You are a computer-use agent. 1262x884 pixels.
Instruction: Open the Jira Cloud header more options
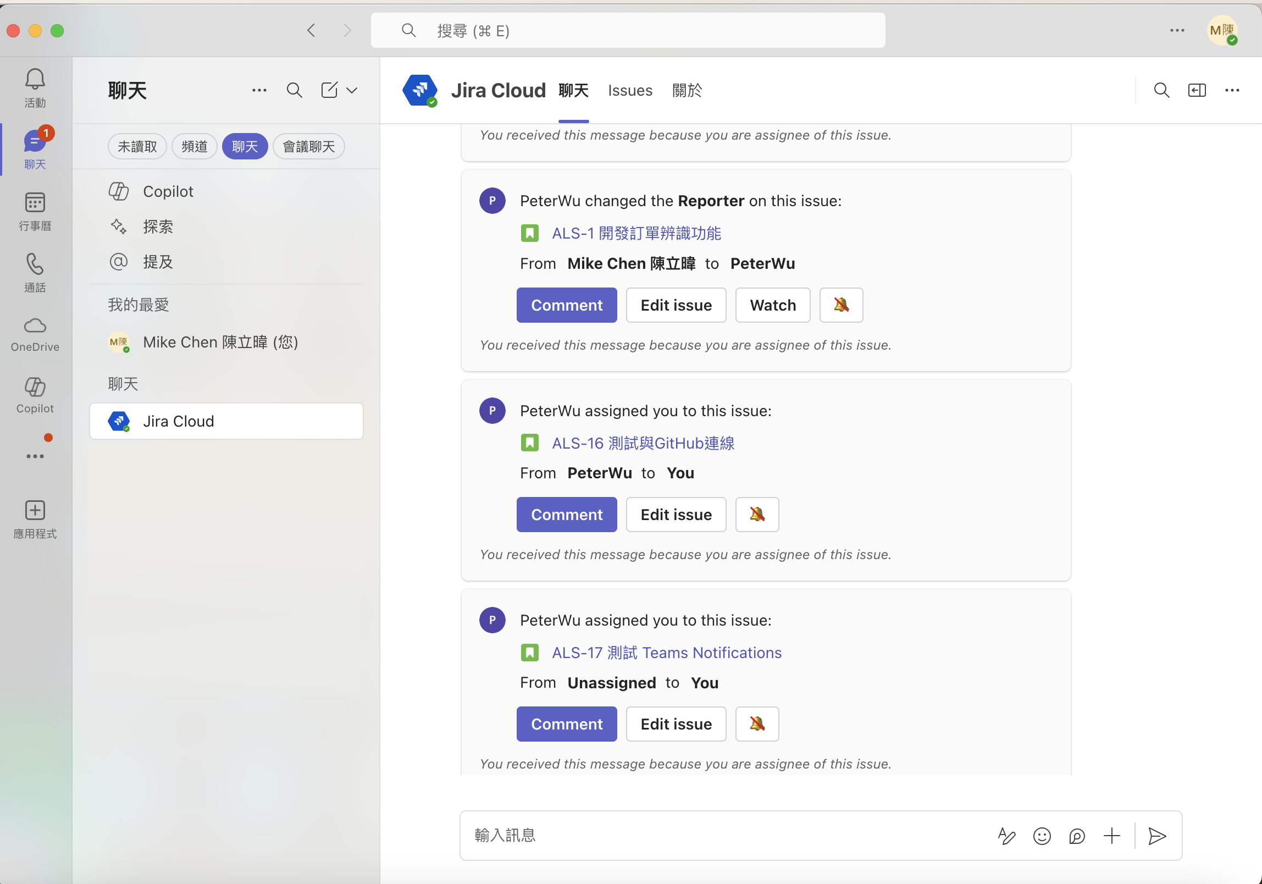point(1232,91)
